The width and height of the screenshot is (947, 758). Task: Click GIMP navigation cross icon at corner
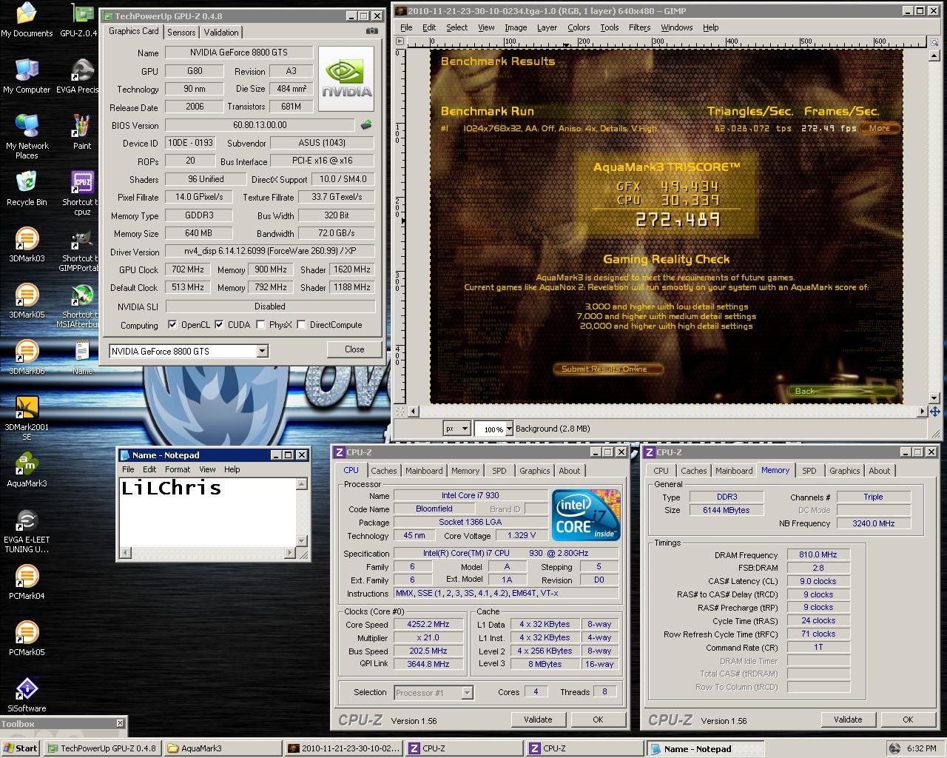[x=934, y=412]
